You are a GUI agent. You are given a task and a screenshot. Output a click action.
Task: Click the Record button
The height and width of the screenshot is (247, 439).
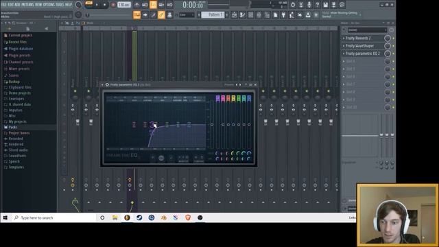pyautogui.click(x=113, y=5)
